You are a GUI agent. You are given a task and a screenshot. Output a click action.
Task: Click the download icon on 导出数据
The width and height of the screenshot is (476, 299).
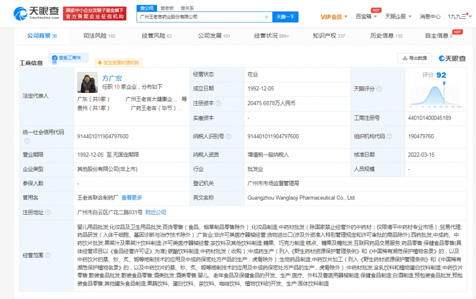pos(405,58)
